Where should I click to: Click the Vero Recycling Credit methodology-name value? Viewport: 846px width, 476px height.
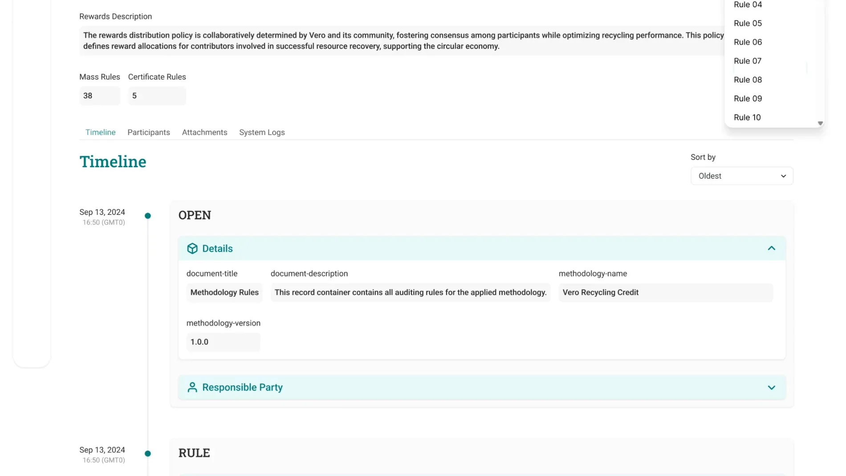(666, 292)
